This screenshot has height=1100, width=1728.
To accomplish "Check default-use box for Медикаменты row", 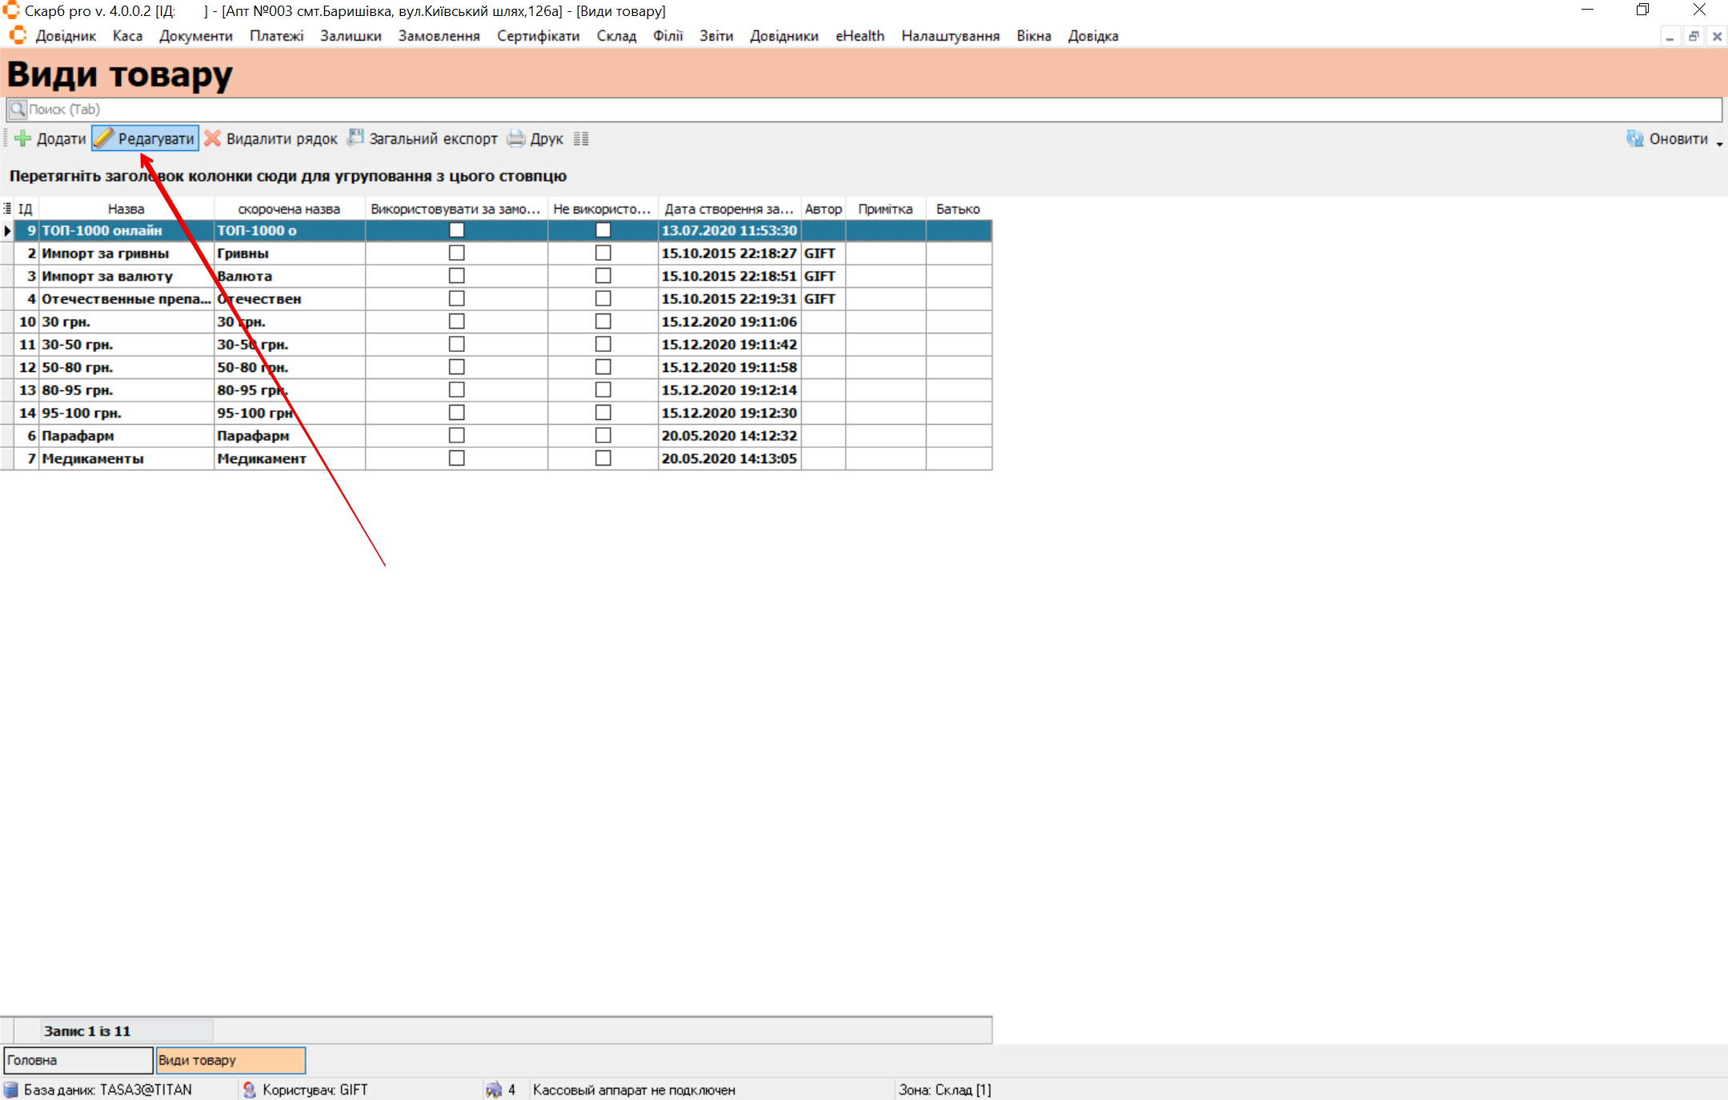I will pyautogui.click(x=456, y=458).
